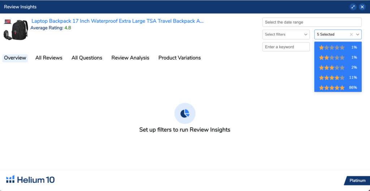Go to the Review Analysis tab
This screenshot has height=191, width=370.
[x=130, y=58]
